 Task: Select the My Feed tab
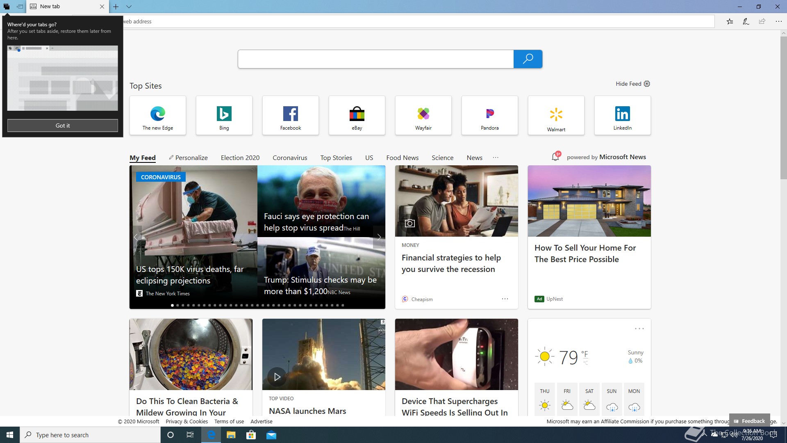click(143, 158)
